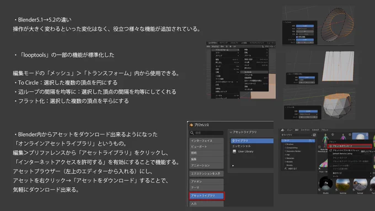Image resolution: width=375 pixels, height=211 pixels.
Task: Select the Worlds catalog
Action: pos(290,165)
